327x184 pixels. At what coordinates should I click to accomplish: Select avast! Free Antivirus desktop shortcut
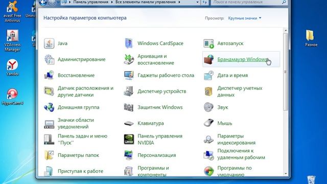12,11
